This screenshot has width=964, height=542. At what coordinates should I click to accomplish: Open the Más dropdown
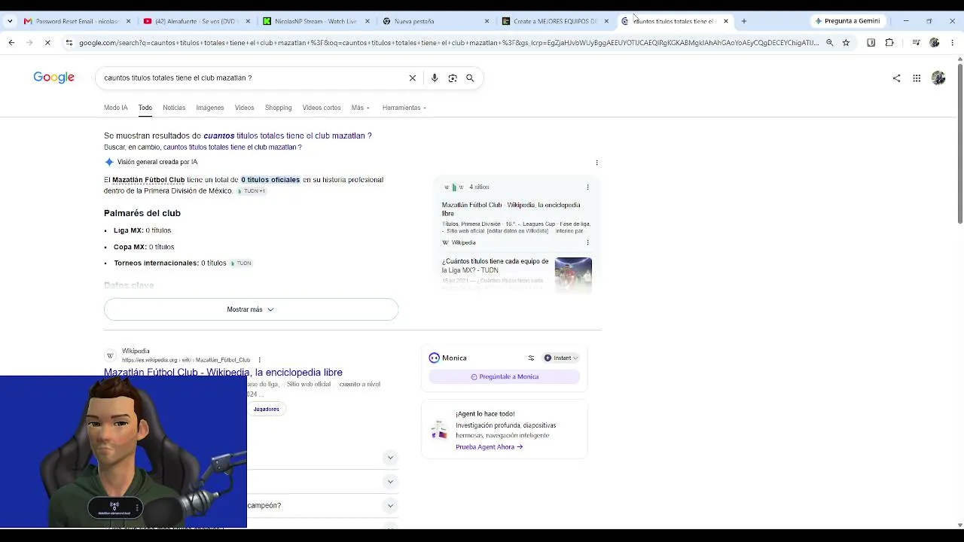(360, 108)
